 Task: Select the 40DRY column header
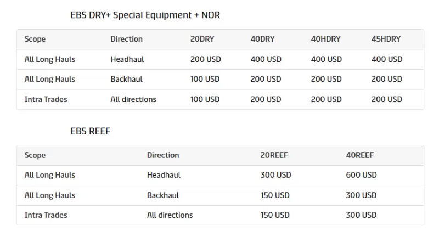(263, 39)
